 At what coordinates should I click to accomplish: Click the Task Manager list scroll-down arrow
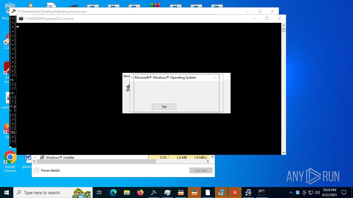click(212, 157)
